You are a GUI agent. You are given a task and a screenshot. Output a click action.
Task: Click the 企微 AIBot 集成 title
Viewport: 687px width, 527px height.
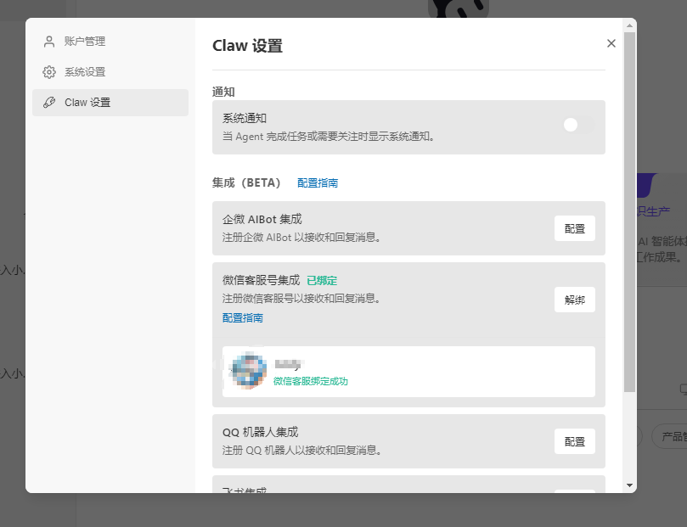(262, 219)
